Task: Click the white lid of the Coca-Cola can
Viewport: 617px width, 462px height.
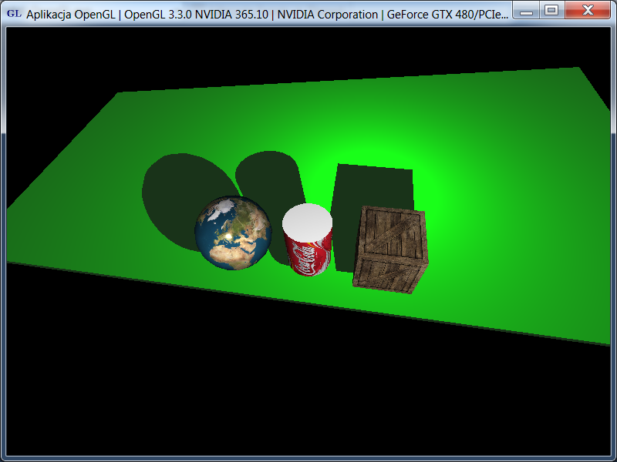Action: click(x=307, y=223)
